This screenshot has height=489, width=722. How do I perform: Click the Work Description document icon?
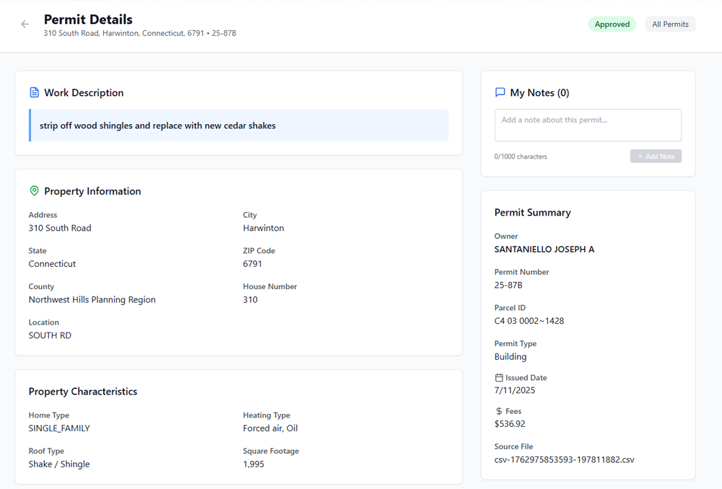click(34, 92)
